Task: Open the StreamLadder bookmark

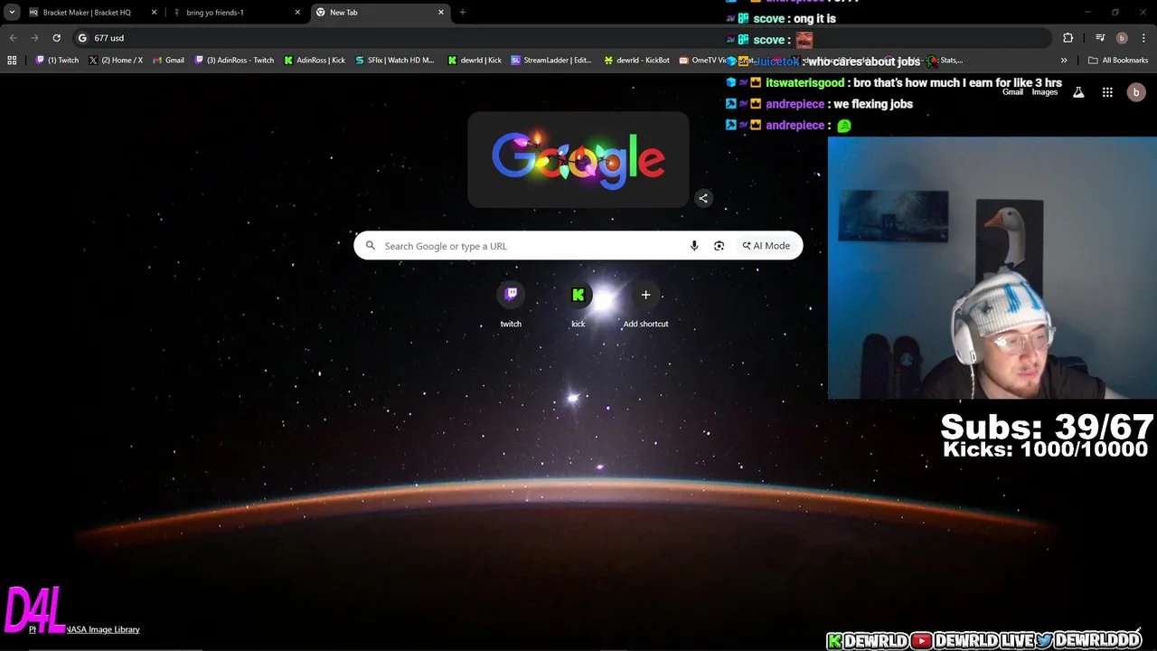Action: coord(551,61)
